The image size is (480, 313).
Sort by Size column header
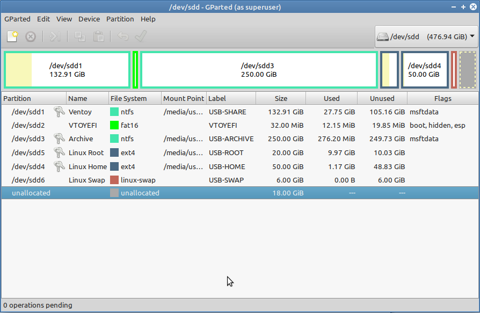pos(281,99)
